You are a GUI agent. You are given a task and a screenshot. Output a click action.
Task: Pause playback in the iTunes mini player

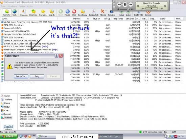(125, 4)
